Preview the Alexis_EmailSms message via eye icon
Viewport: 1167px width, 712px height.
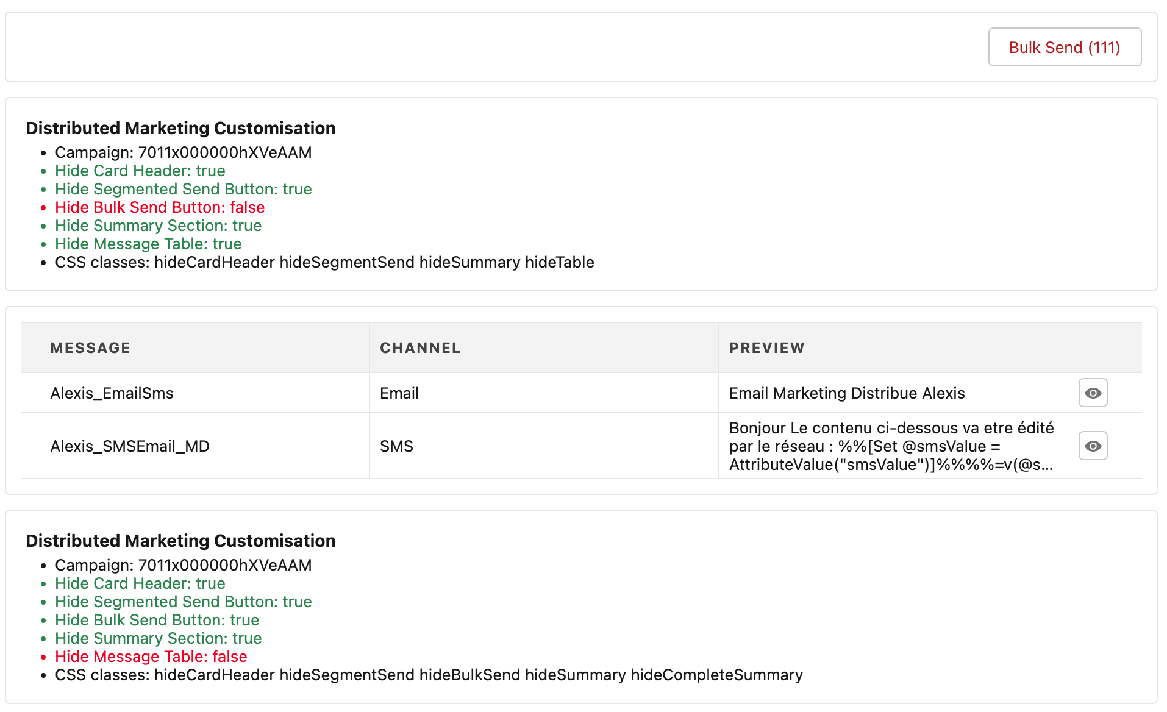[1093, 393]
